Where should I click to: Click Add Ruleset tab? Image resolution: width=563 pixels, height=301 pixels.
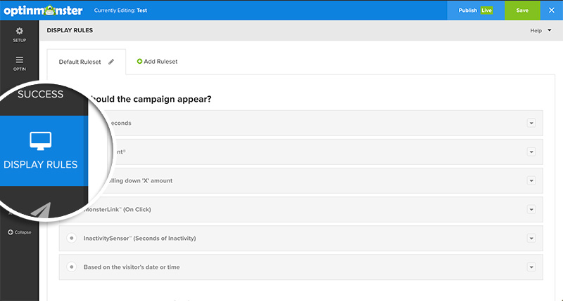coord(157,62)
